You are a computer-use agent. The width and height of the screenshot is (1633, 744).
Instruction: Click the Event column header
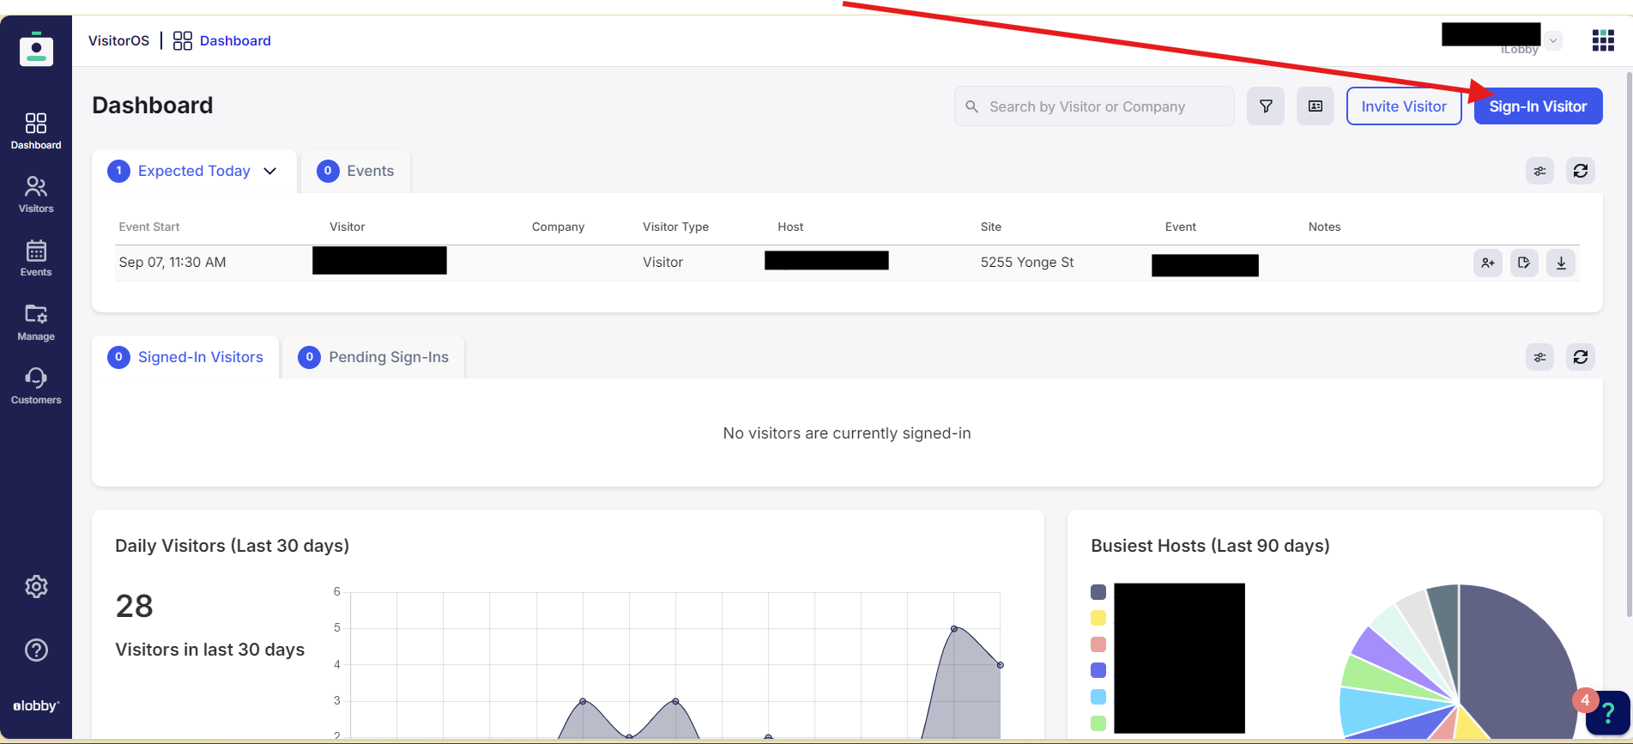point(1181,227)
